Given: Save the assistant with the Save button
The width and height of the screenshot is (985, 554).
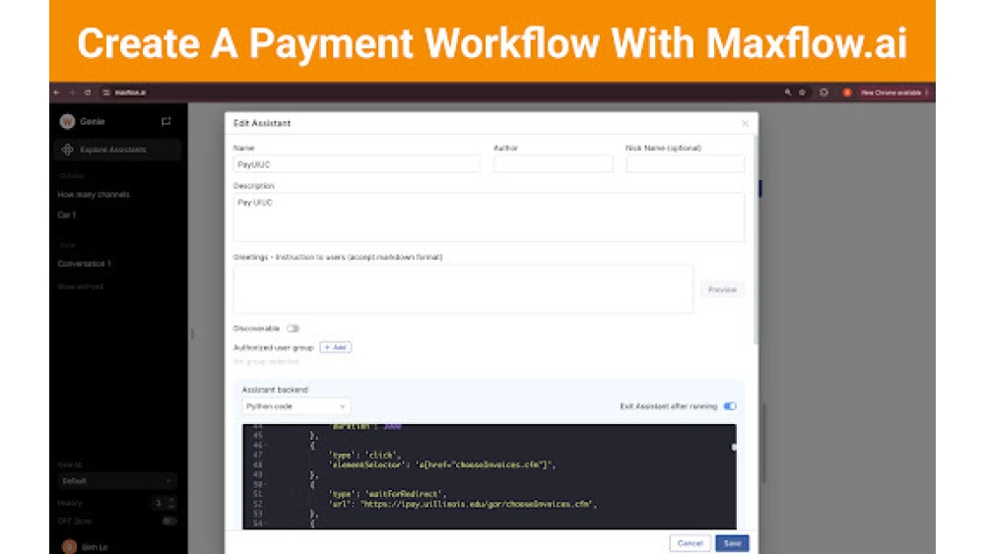Looking at the screenshot, I should [x=733, y=543].
